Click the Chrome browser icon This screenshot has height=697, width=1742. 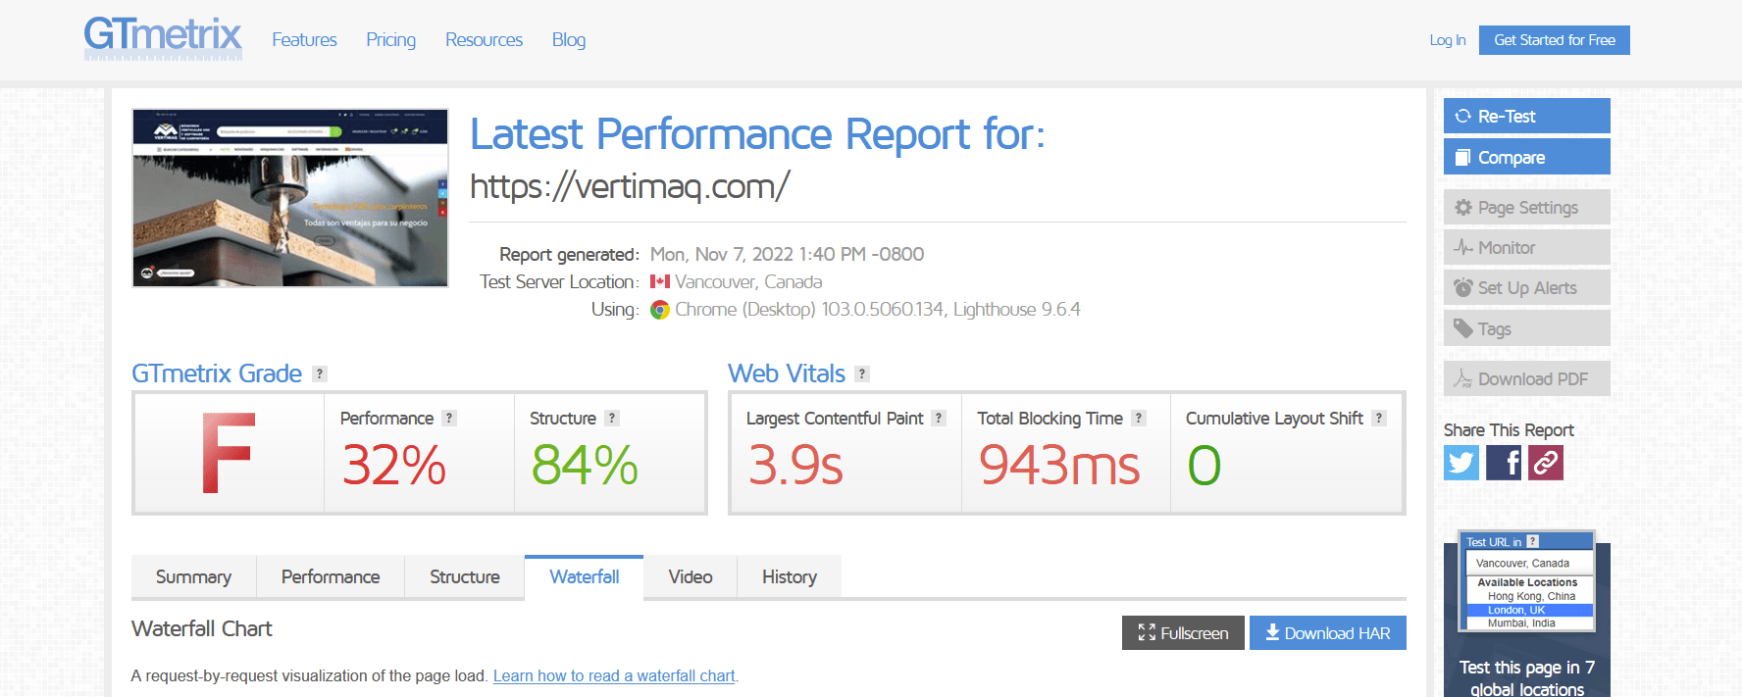coord(660,310)
